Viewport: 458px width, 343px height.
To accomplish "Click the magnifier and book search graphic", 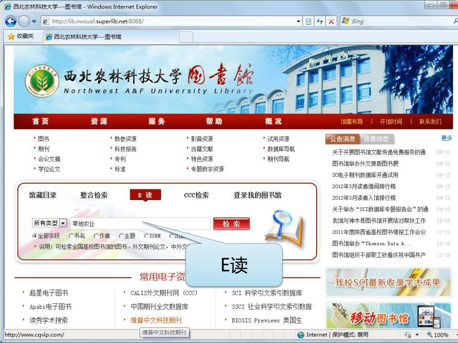I will pos(284,229).
